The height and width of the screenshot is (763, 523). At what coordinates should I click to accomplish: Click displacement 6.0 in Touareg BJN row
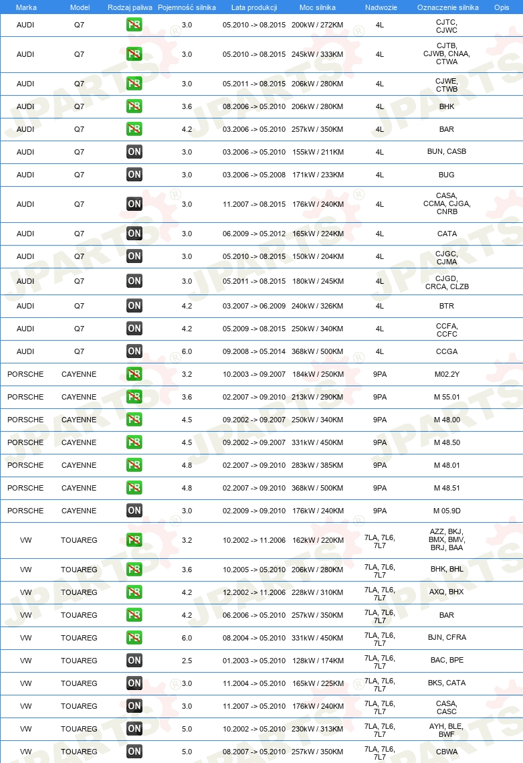(x=187, y=638)
